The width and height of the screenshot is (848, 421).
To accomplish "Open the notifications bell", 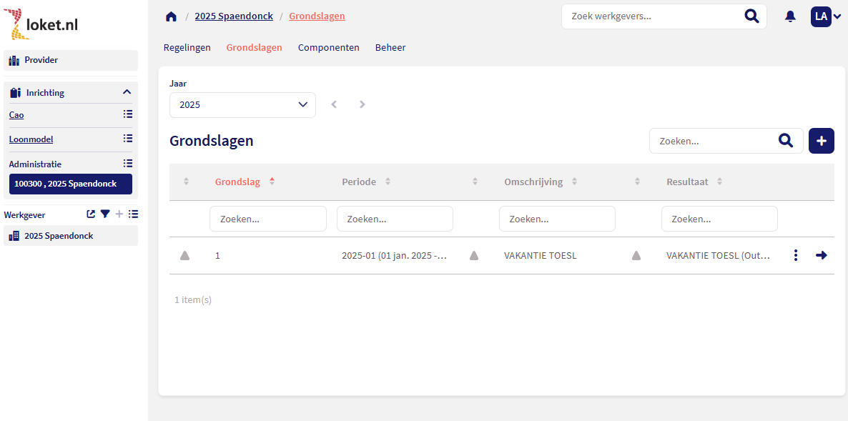I will click(790, 16).
